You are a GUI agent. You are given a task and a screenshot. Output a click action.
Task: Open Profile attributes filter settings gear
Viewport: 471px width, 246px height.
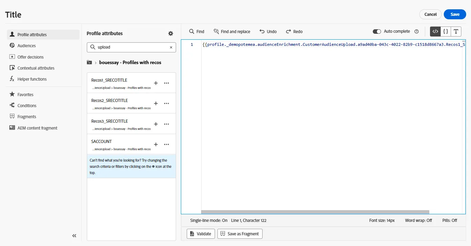click(x=171, y=33)
